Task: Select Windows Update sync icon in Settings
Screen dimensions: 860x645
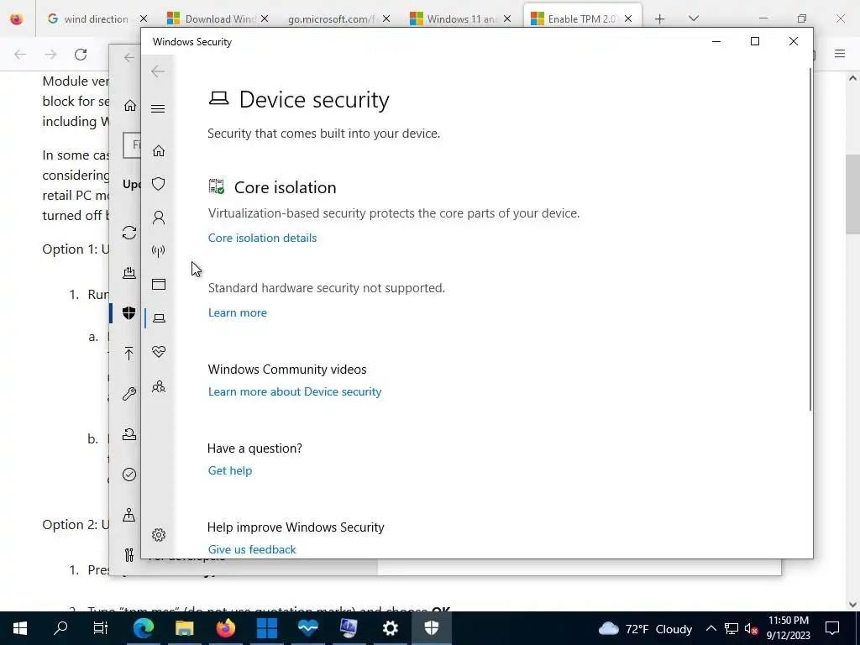Action: 129,233
